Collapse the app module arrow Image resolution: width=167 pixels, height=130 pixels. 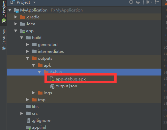(16, 31)
